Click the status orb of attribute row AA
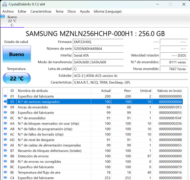This screenshot has width=190, height=180. [x=5, y=123]
